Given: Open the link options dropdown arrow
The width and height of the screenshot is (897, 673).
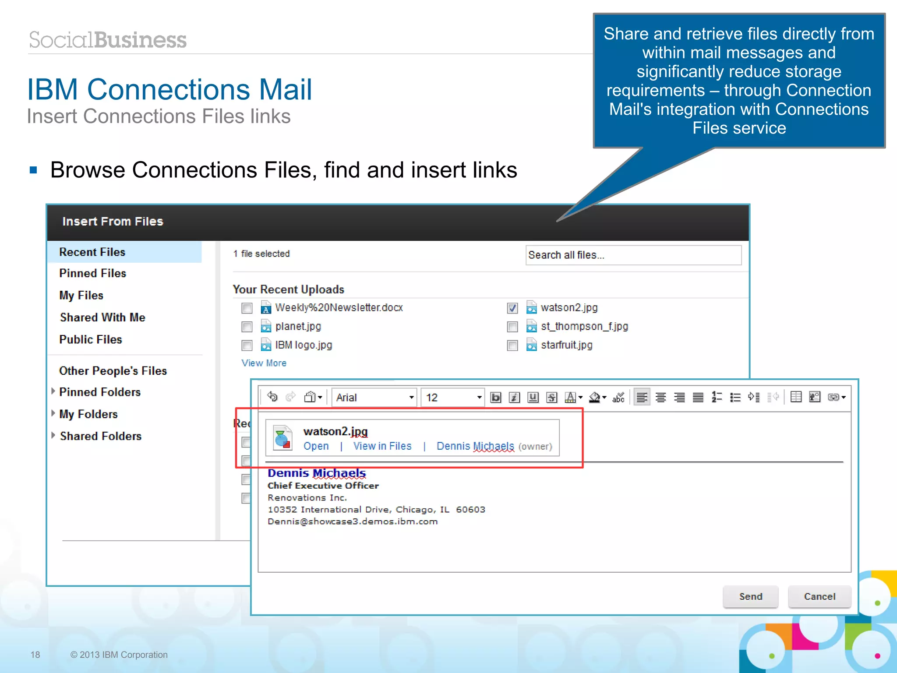Looking at the screenshot, I should tap(844, 398).
